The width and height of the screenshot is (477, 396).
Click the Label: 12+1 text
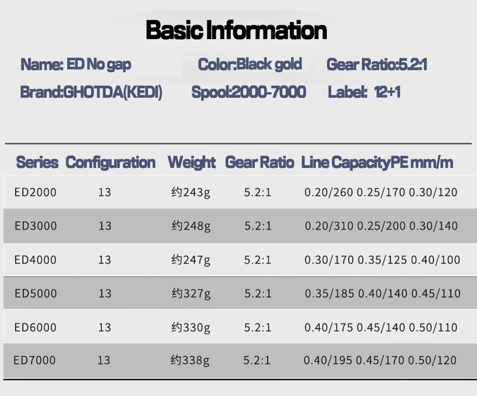pos(364,92)
